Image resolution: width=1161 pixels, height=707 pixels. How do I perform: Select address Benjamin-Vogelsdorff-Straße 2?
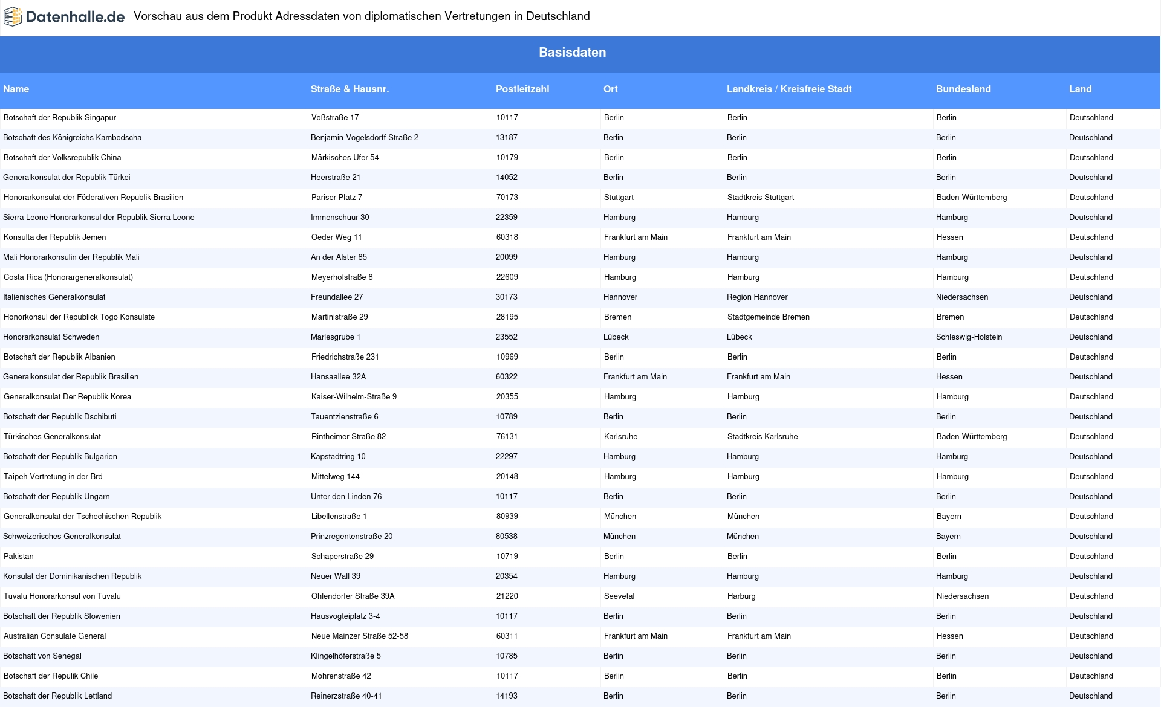click(x=365, y=137)
